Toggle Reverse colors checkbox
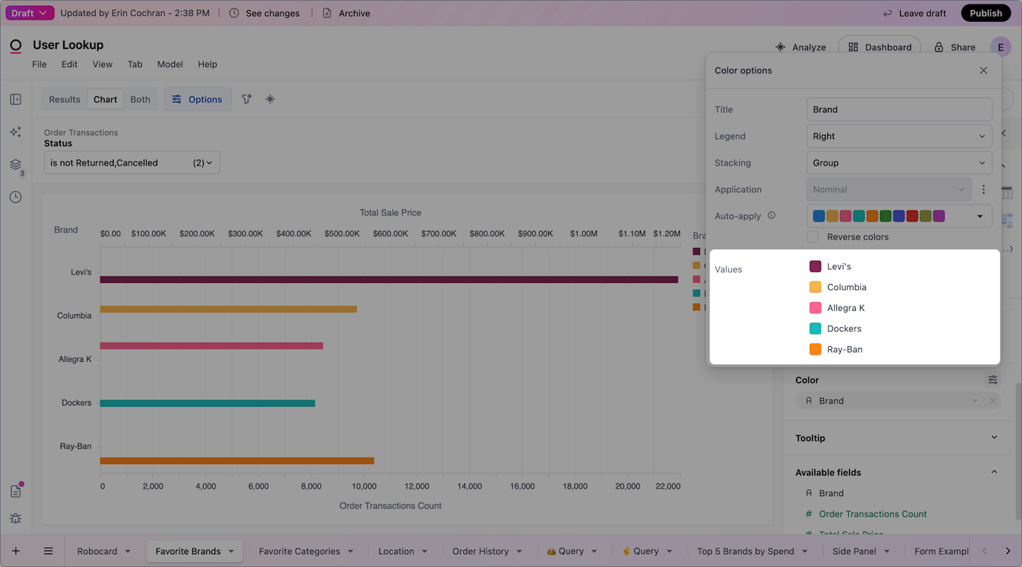This screenshot has width=1022, height=567. (812, 237)
